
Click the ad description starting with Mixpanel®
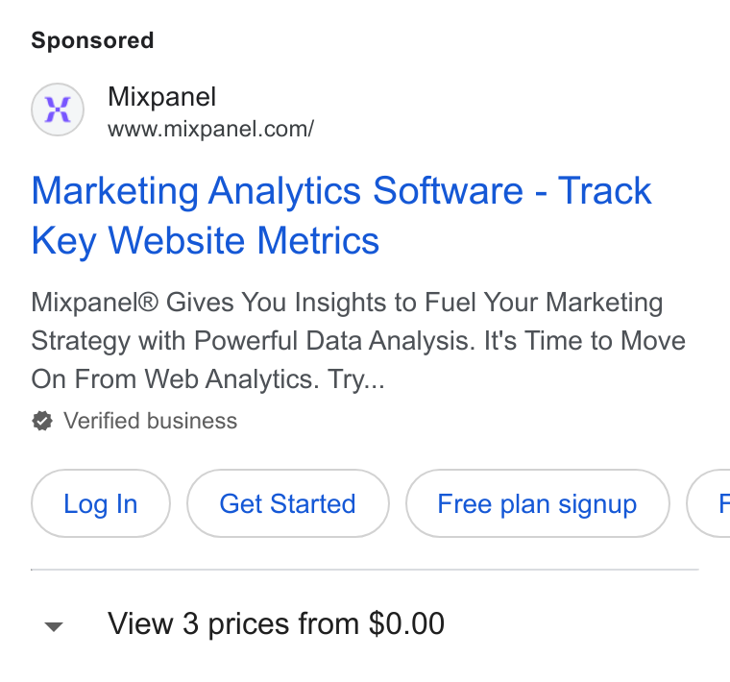[x=358, y=341]
